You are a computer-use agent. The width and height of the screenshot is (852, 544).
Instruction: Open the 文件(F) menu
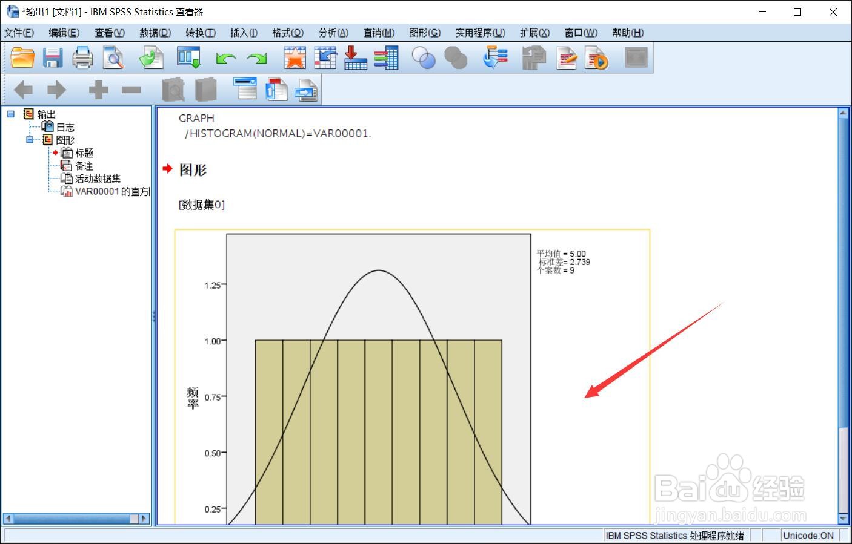[19, 33]
